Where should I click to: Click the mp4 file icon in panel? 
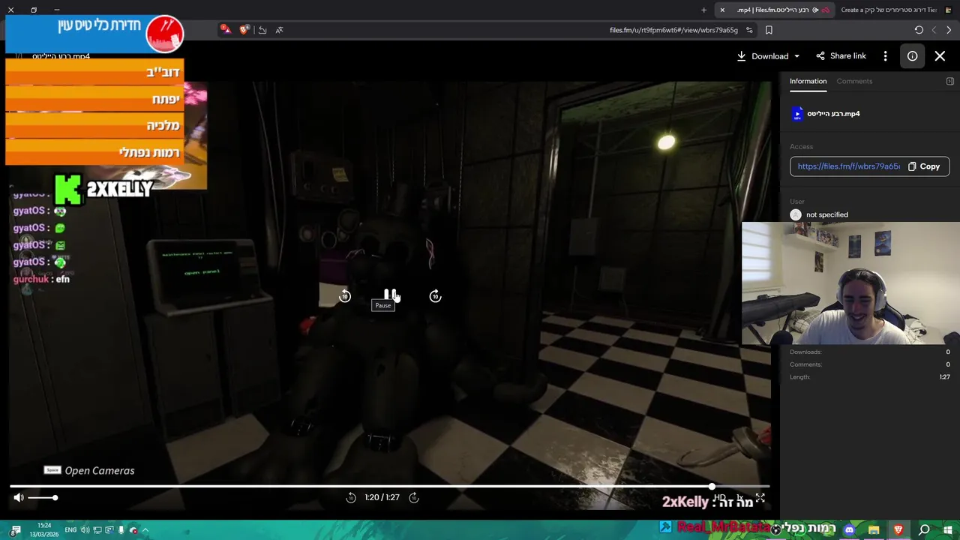pos(797,114)
